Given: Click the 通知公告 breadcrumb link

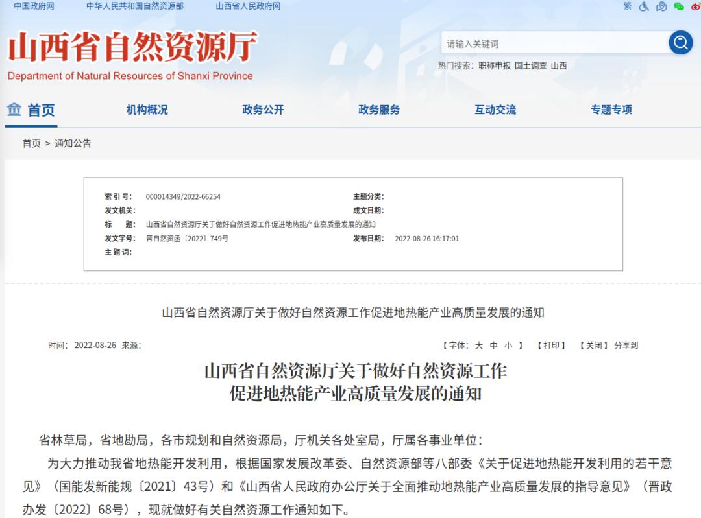Looking at the screenshot, I should point(73,143).
